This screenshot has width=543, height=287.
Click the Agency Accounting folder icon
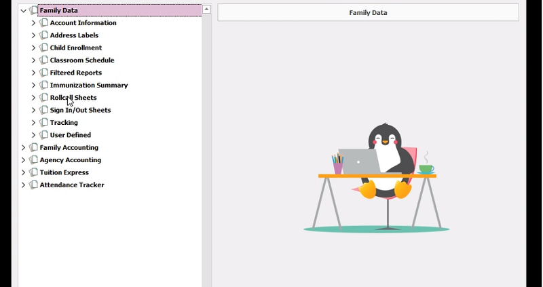click(x=34, y=160)
